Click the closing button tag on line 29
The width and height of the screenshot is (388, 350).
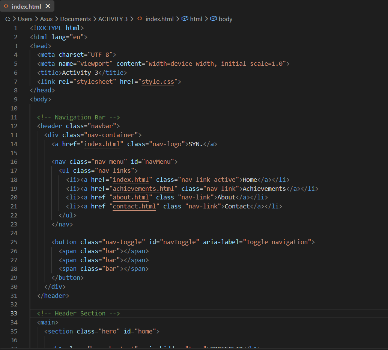tap(68, 278)
